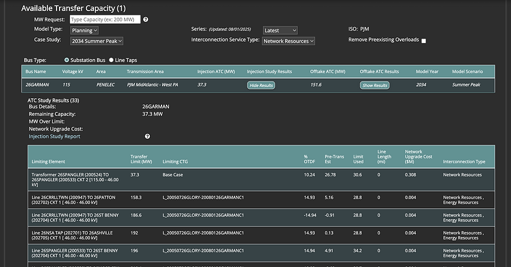511x267 pixels.
Task: Open the Series Latest dropdown
Action: click(x=280, y=30)
